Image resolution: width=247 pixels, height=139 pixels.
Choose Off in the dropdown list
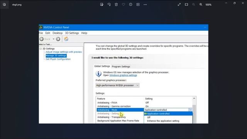168,117
